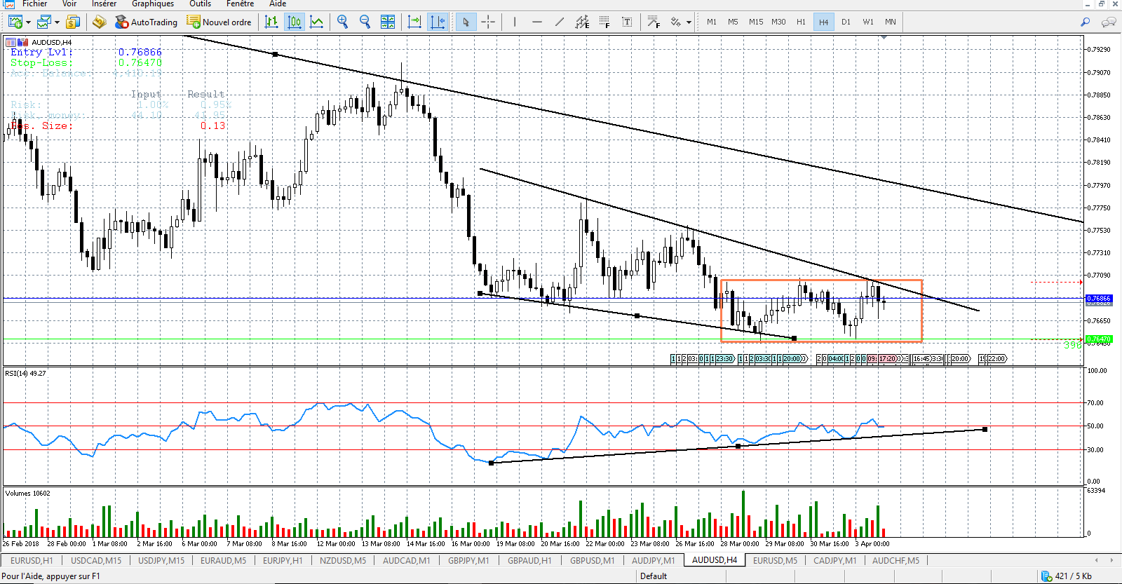Toggle the H4 timeframe button
The height and width of the screenshot is (584, 1122).
coord(823,22)
